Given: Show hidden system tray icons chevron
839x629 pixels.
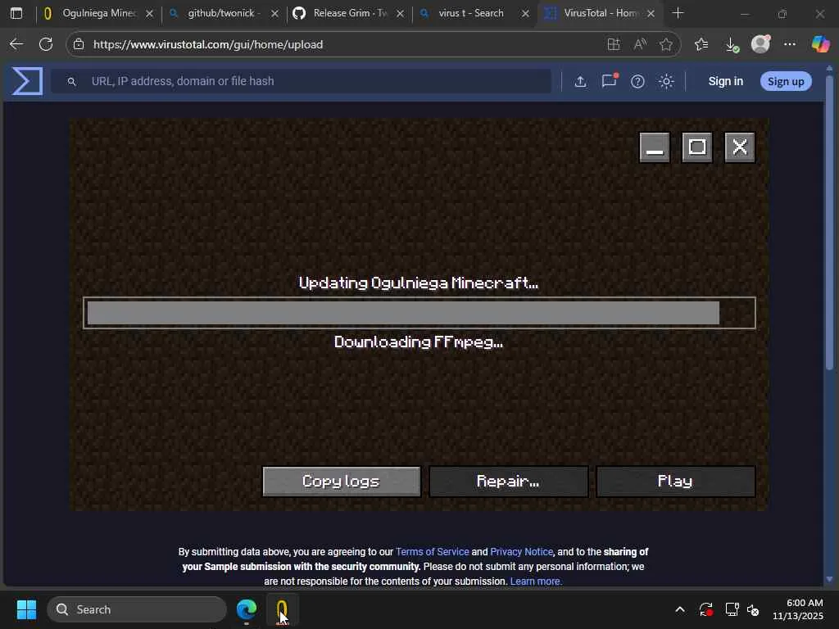Looking at the screenshot, I should 679,609.
